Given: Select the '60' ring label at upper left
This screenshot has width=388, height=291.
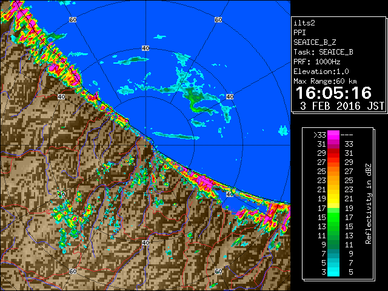Looking at the screenshot, I should pyautogui.click(x=73, y=19).
